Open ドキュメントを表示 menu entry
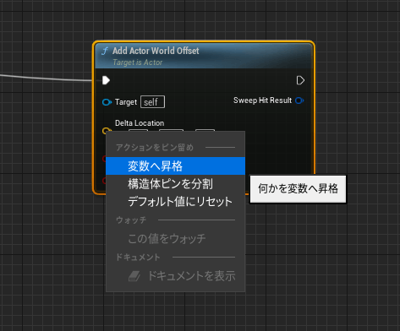This screenshot has width=400, height=331. (175, 276)
